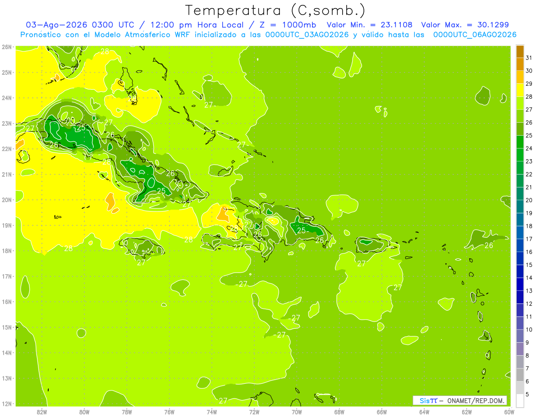The height and width of the screenshot is (418, 541).
Task: Click the latitude label '19N'
Action: [x=6, y=225]
